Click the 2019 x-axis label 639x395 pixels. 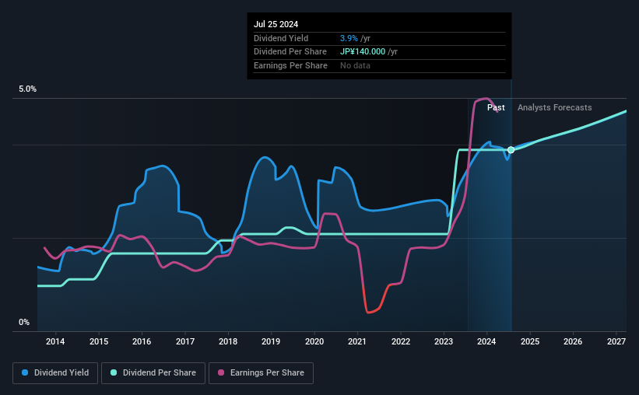(x=271, y=341)
